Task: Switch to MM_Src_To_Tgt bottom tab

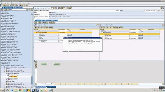Action: 41,87
